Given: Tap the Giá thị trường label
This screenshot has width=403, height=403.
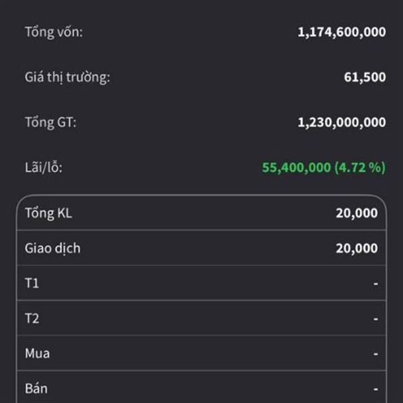Looking at the screenshot, I should coord(67,77).
